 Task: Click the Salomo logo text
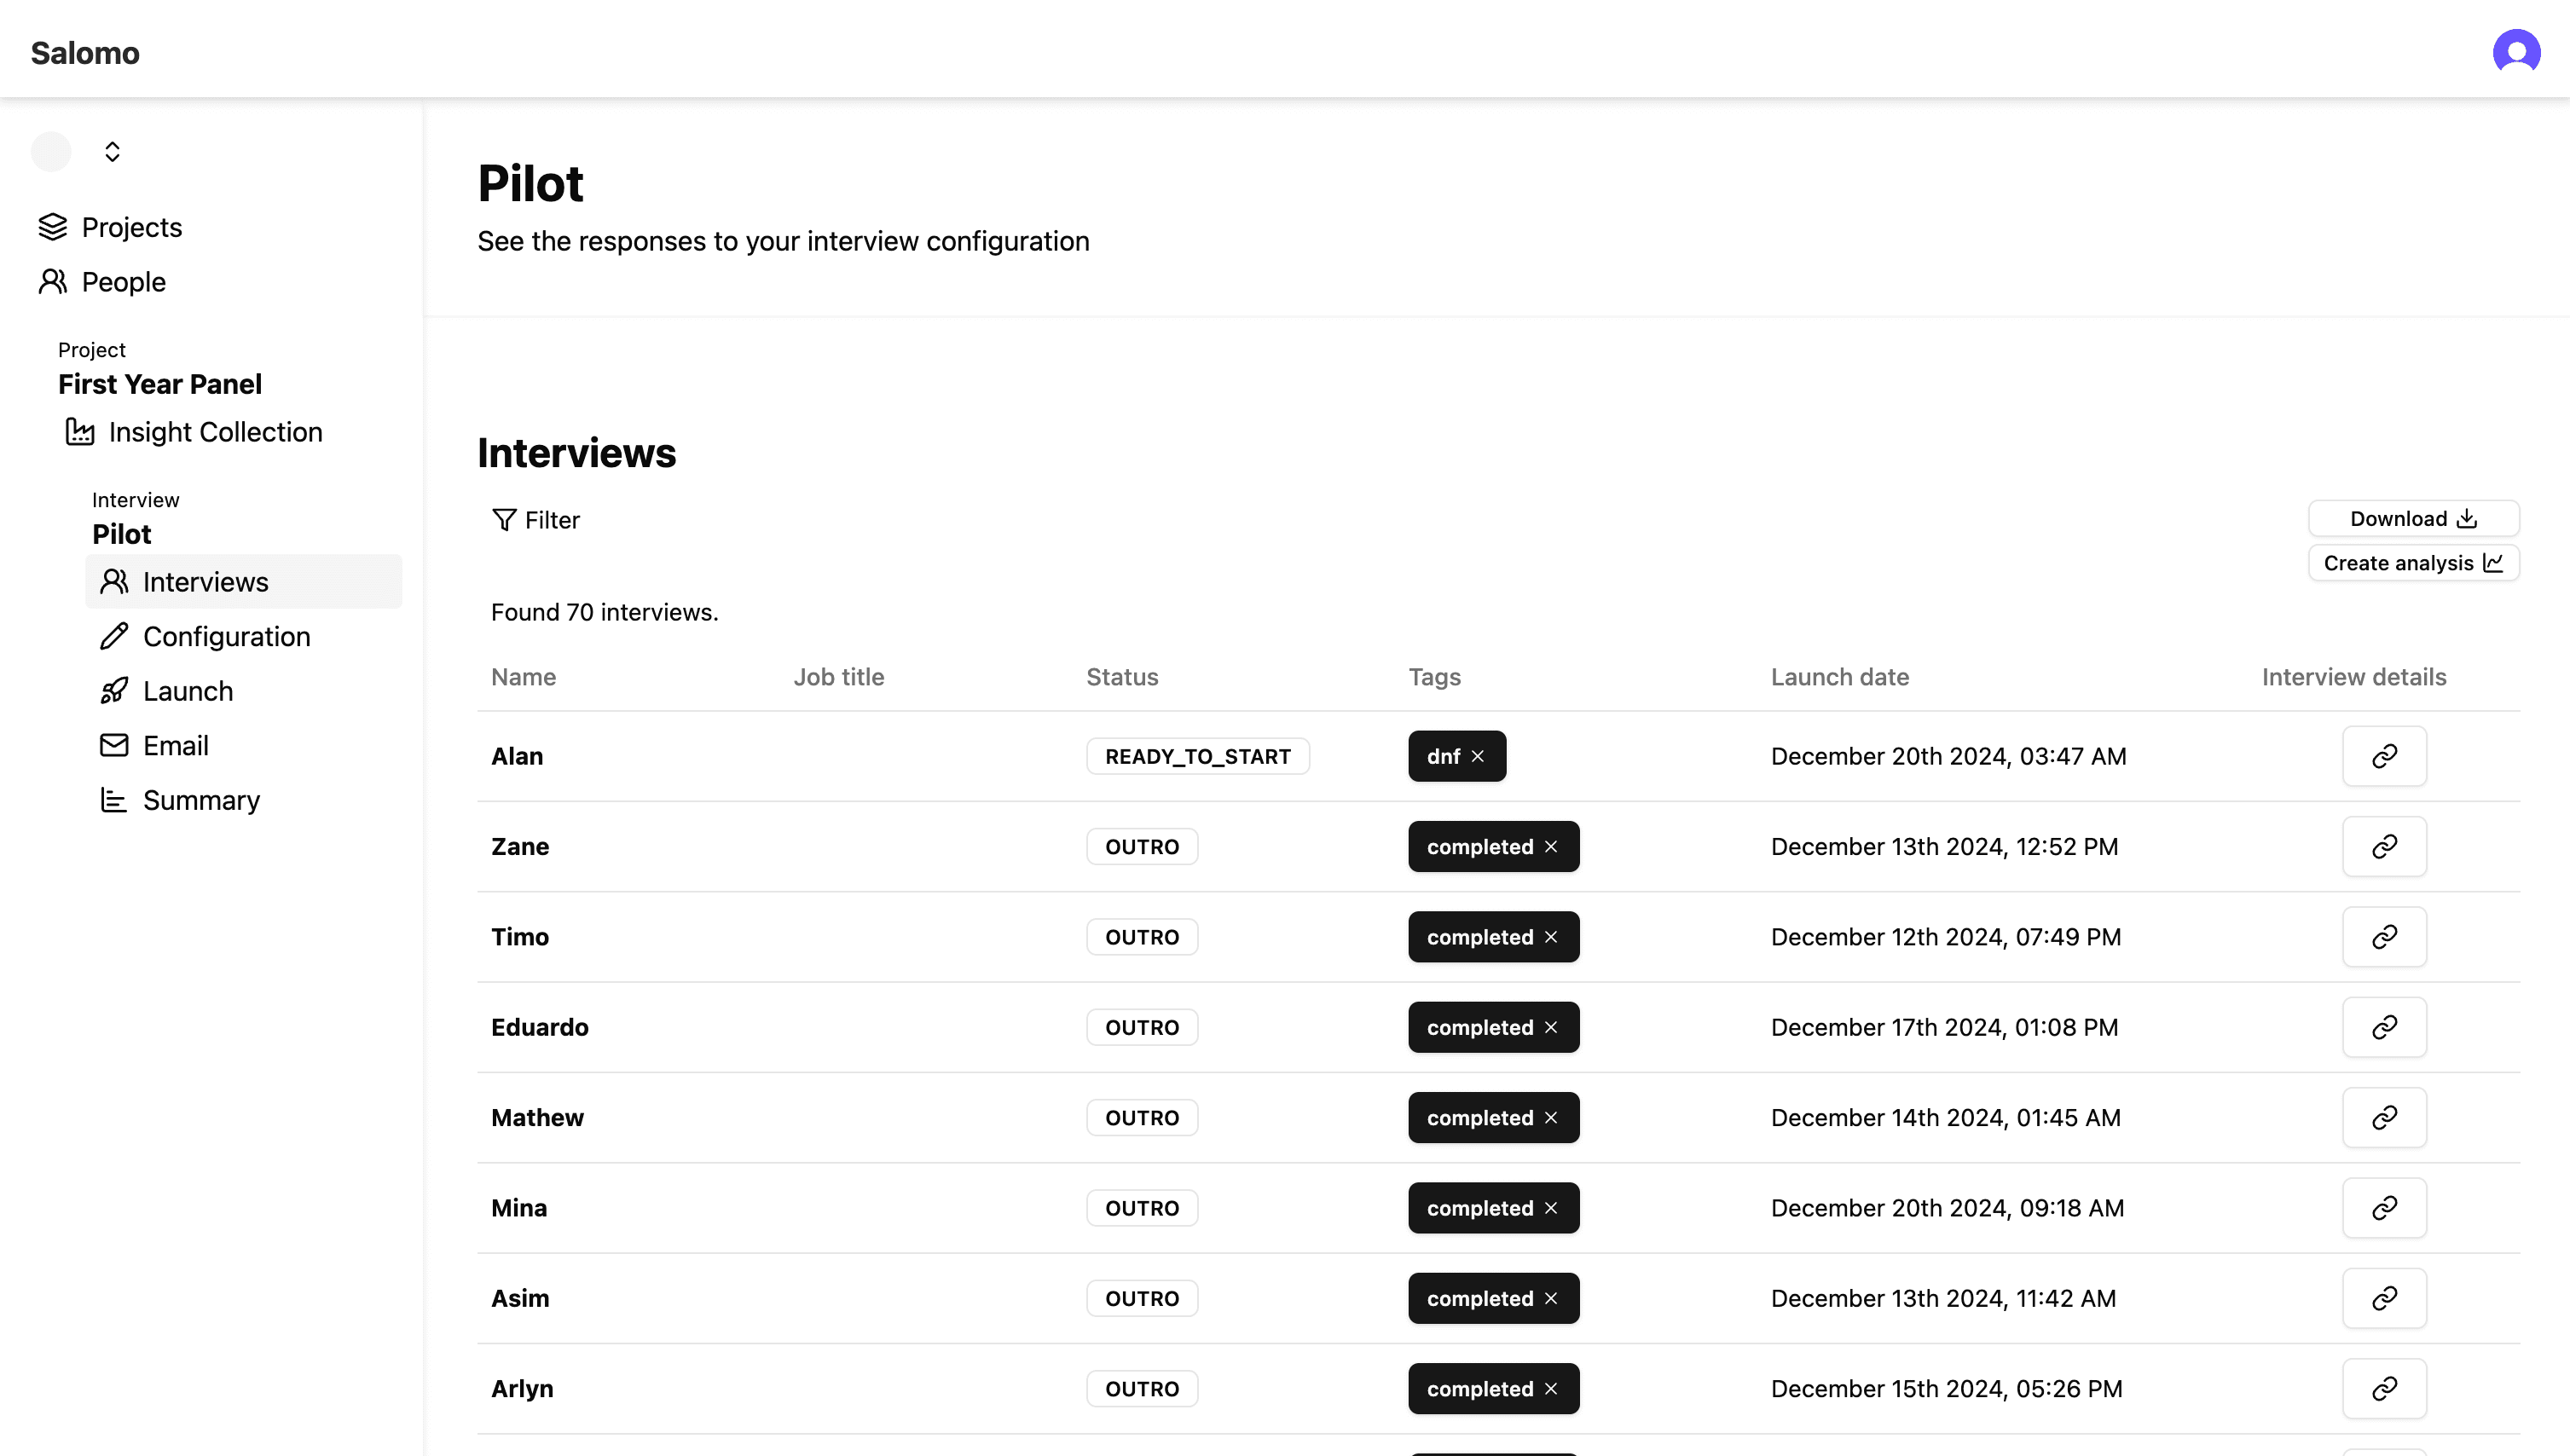click(x=85, y=53)
